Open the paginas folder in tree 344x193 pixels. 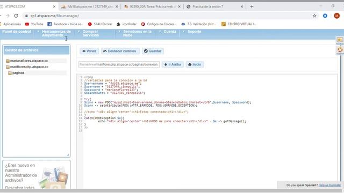click(18, 73)
